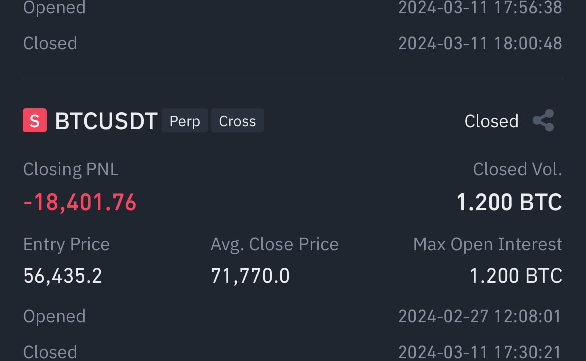Open the BTCUSDT contract name
Viewport: 586px width, 361px height.
106,121
